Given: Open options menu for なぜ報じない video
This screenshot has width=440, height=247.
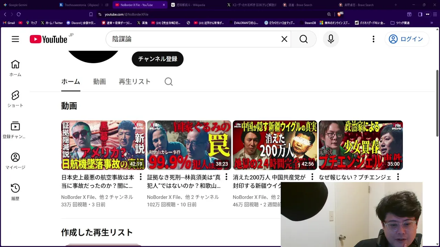Looking at the screenshot, I should click(398, 177).
